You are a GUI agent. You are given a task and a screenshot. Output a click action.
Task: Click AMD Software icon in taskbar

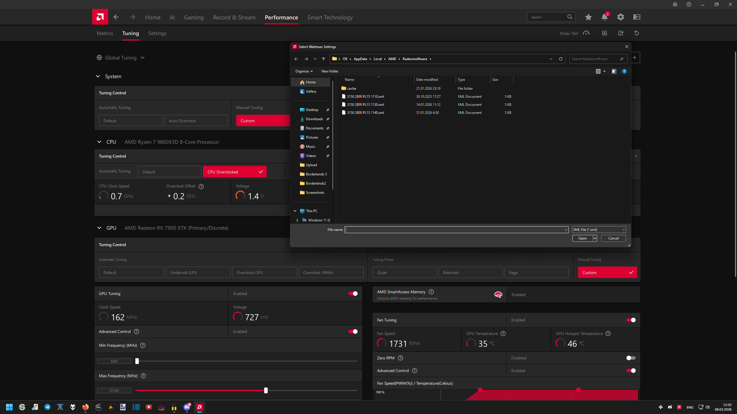(x=199, y=407)
